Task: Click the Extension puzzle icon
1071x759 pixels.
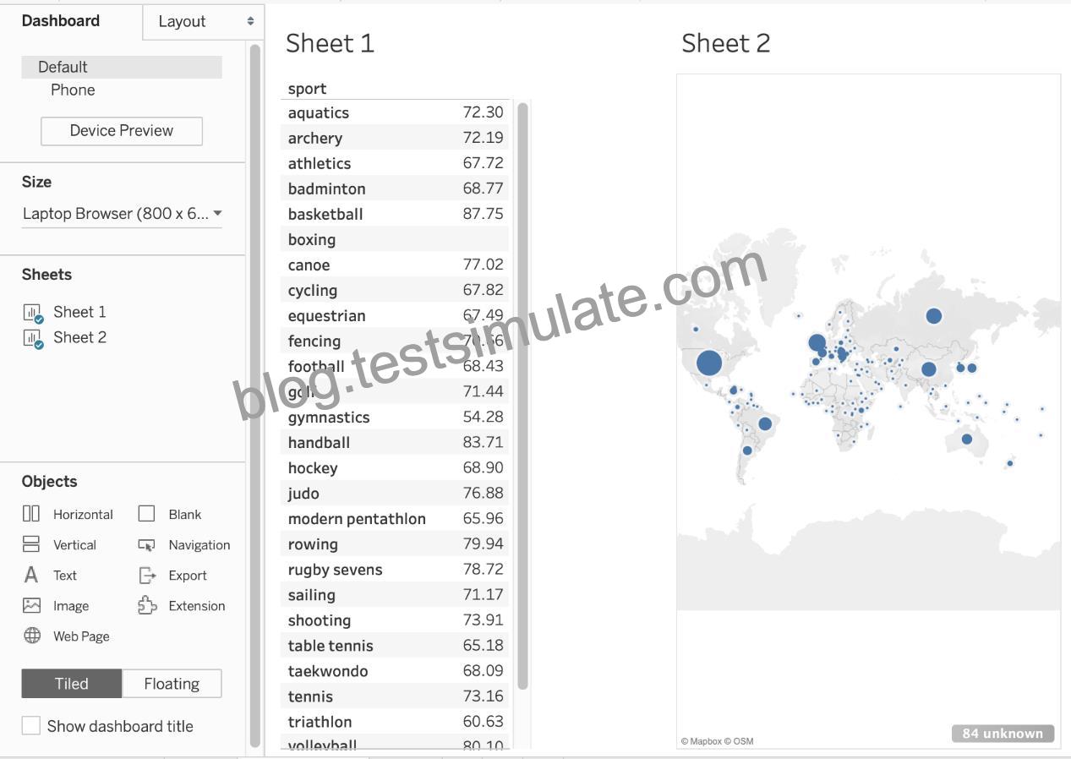Action: (147, 605)
